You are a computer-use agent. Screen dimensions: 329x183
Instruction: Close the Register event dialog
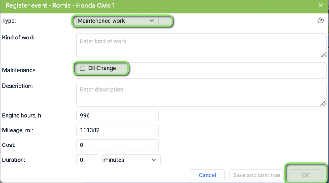[x=320, y=5]
